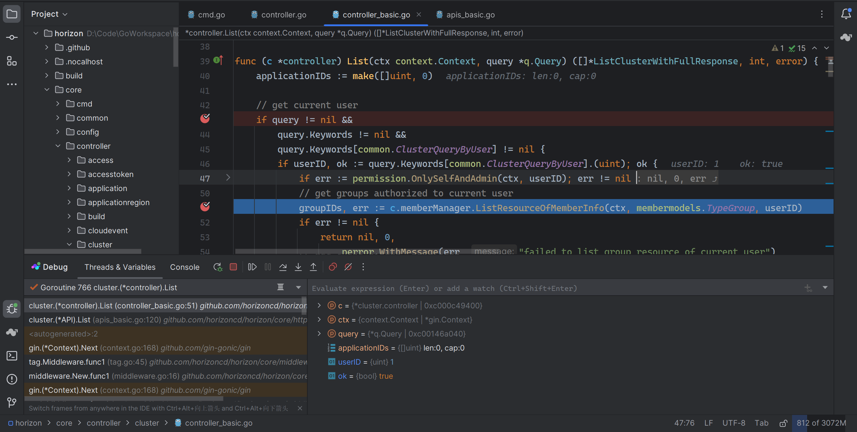Viewport: 857px width, 432px height.
Task: Click the horizon breadcrumb in the navigation bar
Action: tap(25, 423)
